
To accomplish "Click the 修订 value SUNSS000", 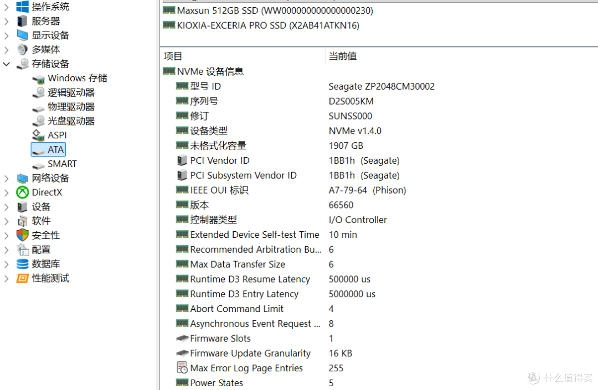I will coord(350,116).
